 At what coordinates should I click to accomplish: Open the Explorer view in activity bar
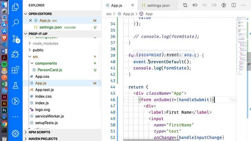coord(15,7)
